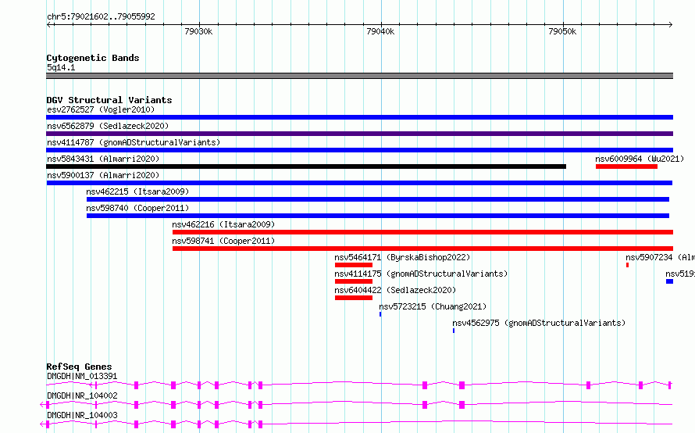Select the DMGDH|NR_104002 transcript label
The image size is (695, 433).
pos(83,395)
